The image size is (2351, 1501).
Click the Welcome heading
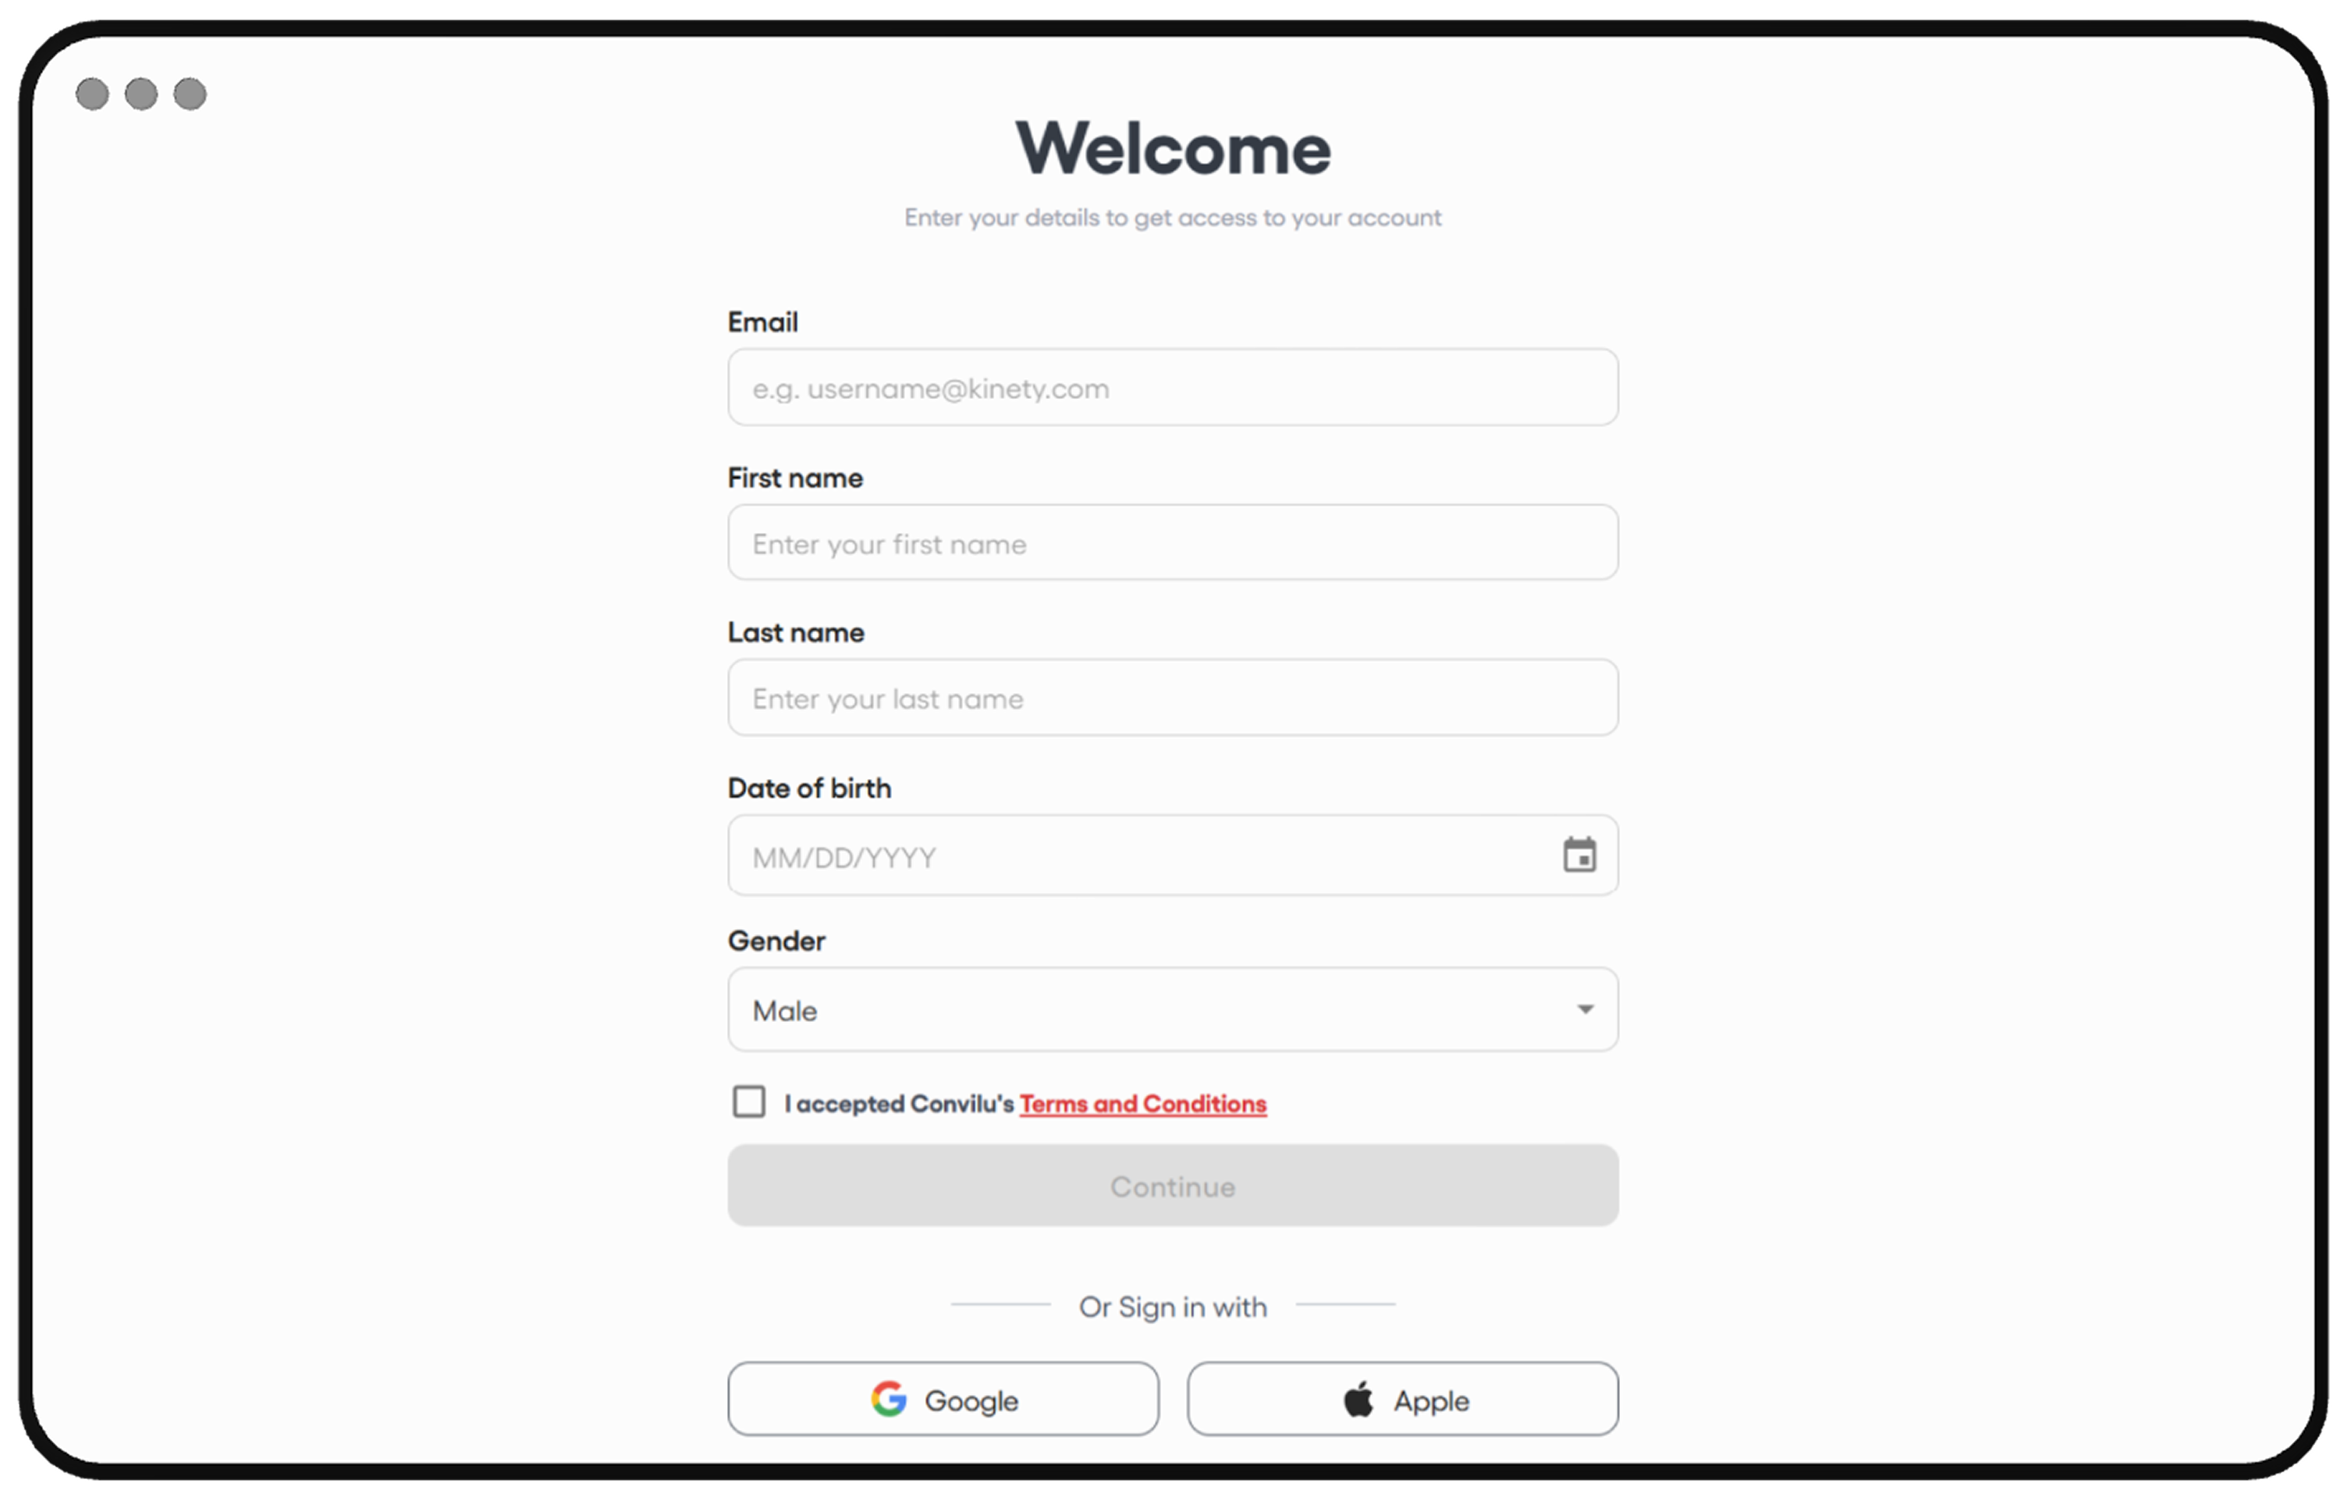(x=1173, y=148)
